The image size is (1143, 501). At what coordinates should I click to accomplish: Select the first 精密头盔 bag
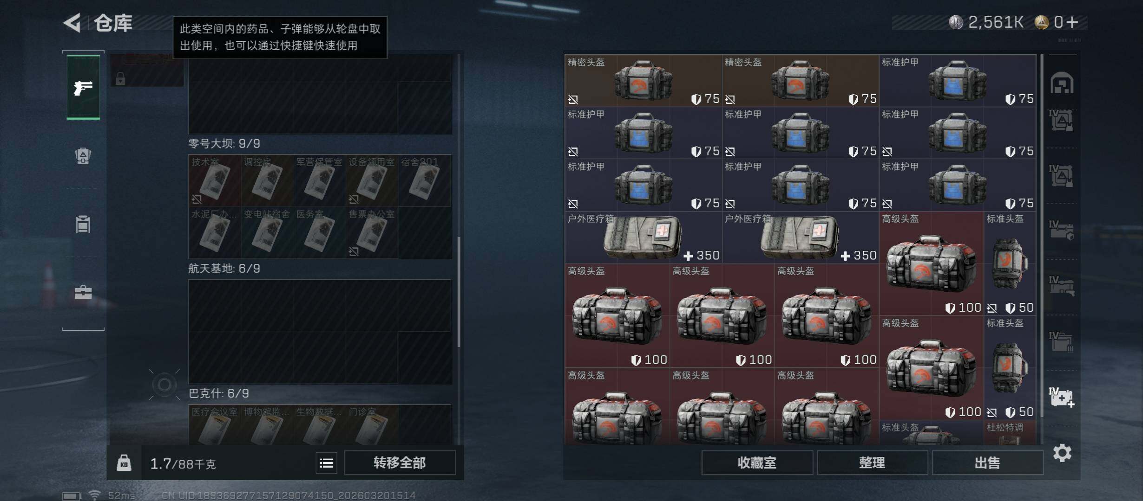(x=644, y=81)
